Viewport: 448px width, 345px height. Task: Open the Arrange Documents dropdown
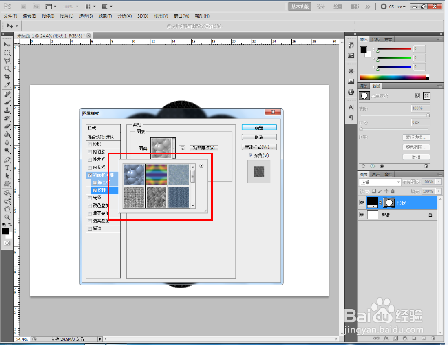pyautogui.click(x=90, y=6)
